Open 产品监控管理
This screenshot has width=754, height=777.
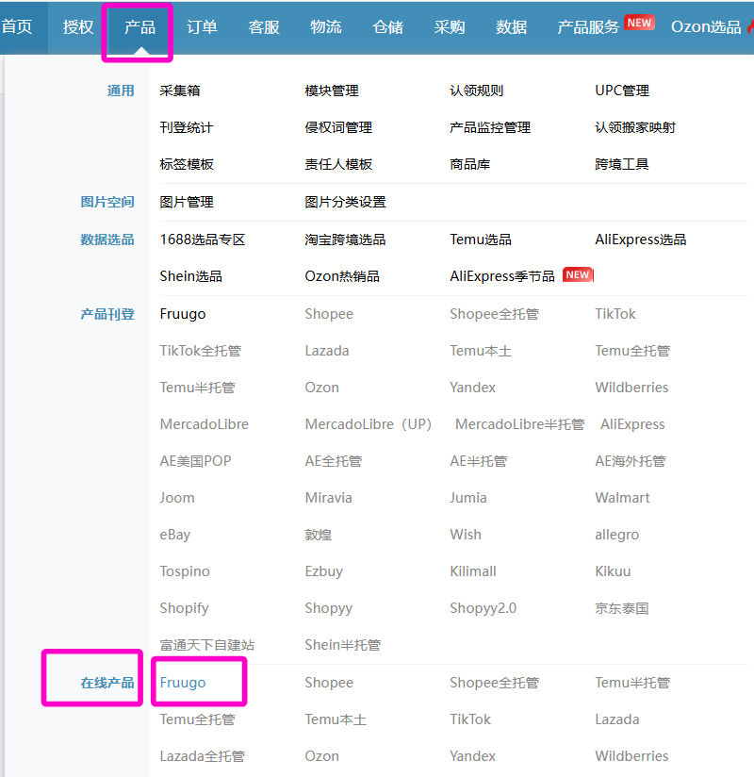point(490,127)
